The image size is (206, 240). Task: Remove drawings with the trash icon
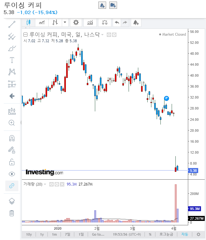click(x=12, y=213)
